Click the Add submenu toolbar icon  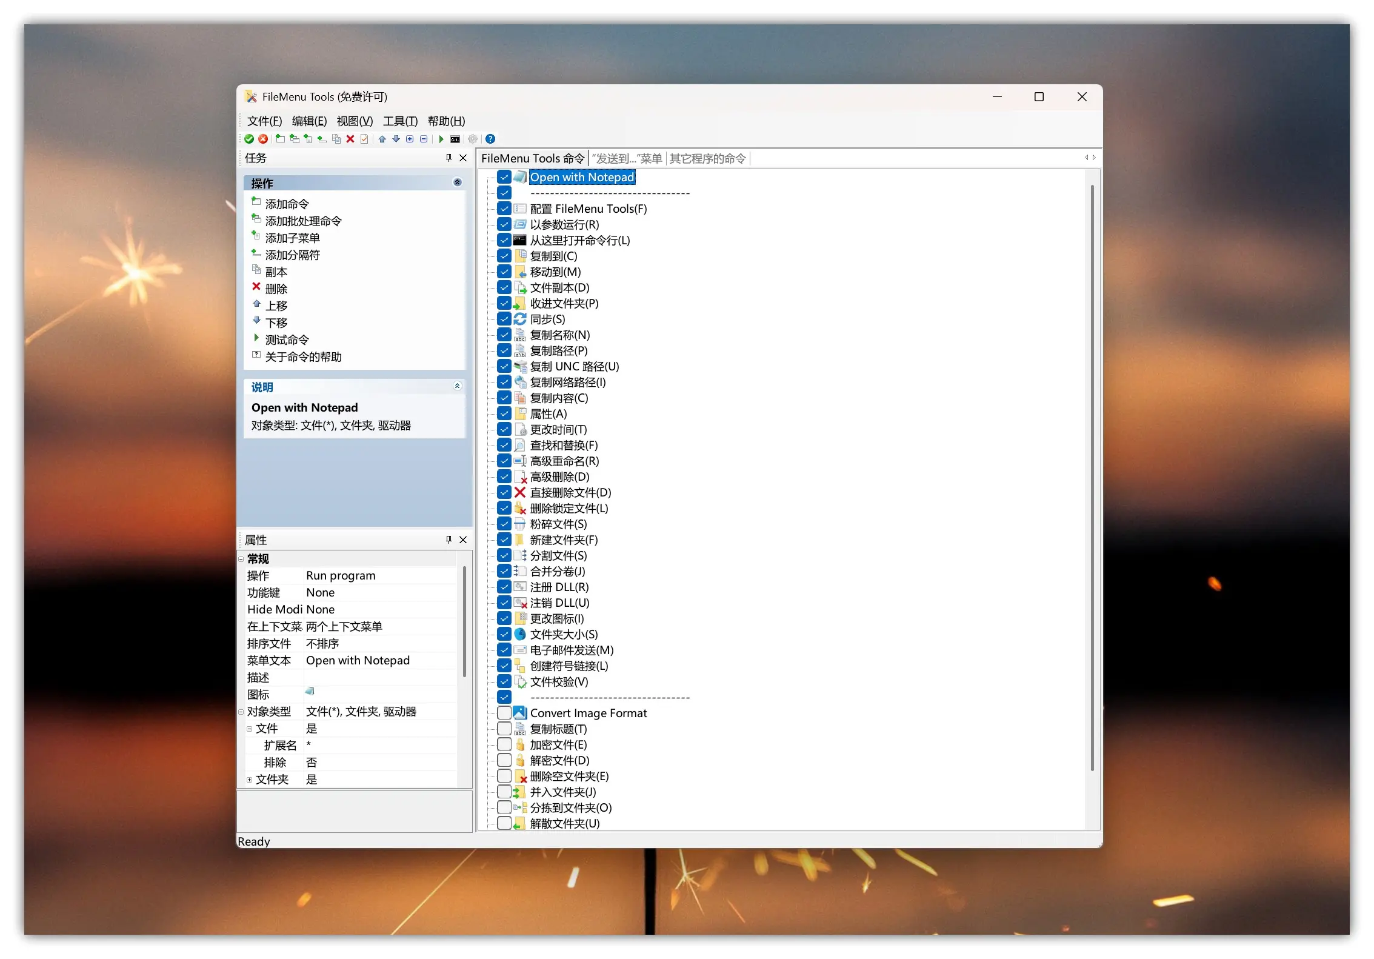point(308,139)
